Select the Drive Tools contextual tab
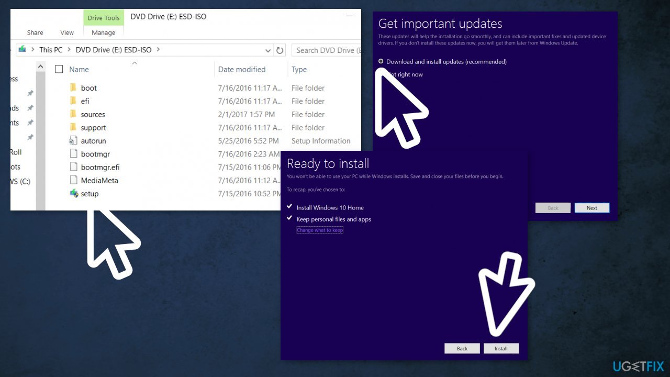670x377 pixels. tap(104, 18)
